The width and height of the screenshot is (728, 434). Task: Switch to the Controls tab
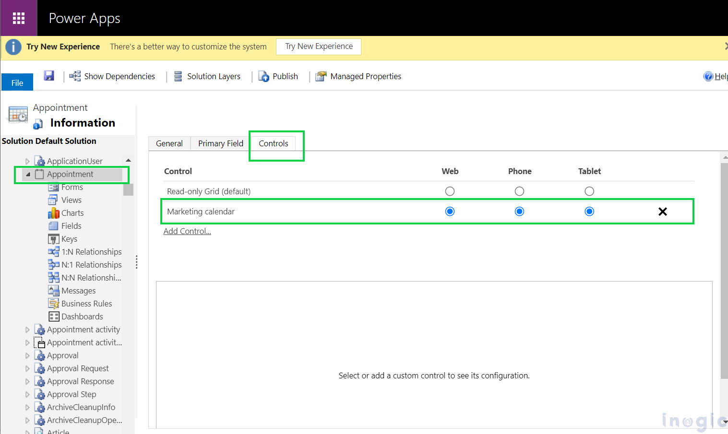tap(274, 143)
